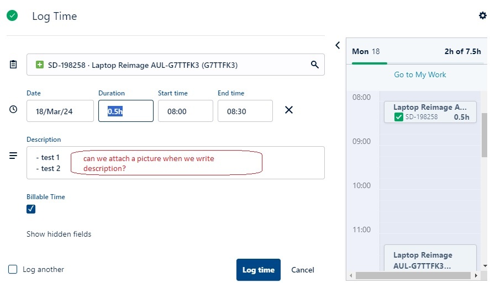Click green checkbox icon on calendar SD-198258 card
Screen dimensions: 490x283
pos(399,117)
